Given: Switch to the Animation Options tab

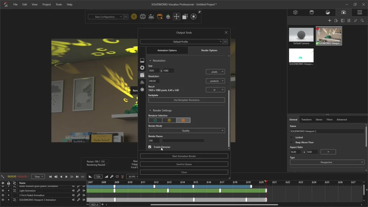Looking at the screenshot, I should [167, 50].
